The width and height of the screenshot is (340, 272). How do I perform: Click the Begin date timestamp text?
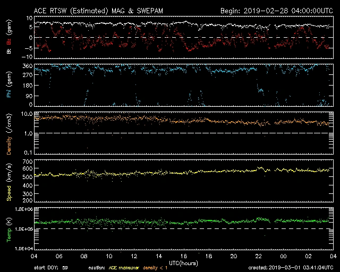click(276, 11)
